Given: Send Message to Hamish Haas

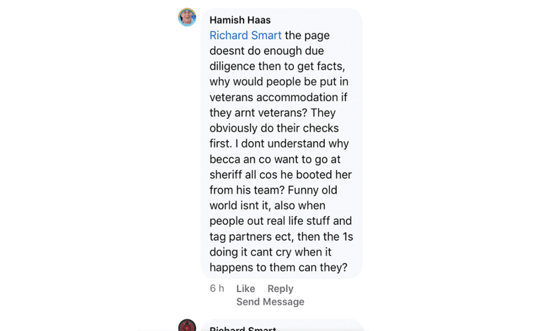Looking at the screenshot, I should [x=270, y=302].
